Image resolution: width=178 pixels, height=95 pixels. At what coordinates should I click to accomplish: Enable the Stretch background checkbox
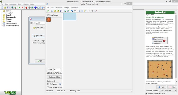click(x=48, y=87)
